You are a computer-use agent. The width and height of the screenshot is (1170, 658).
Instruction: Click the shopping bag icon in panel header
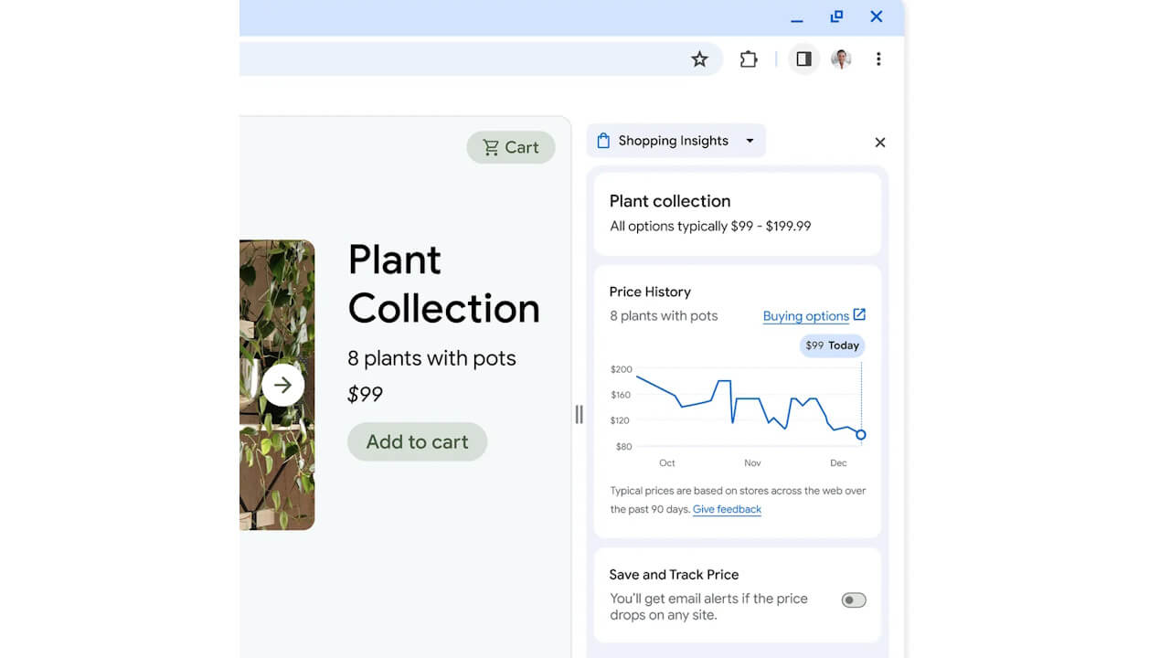click(603, 141)
